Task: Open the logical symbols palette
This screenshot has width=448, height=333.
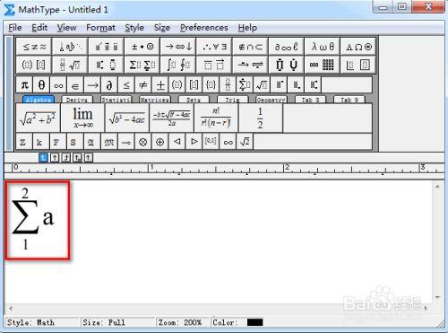Action: pyautogui.click(x=214, y=47)
